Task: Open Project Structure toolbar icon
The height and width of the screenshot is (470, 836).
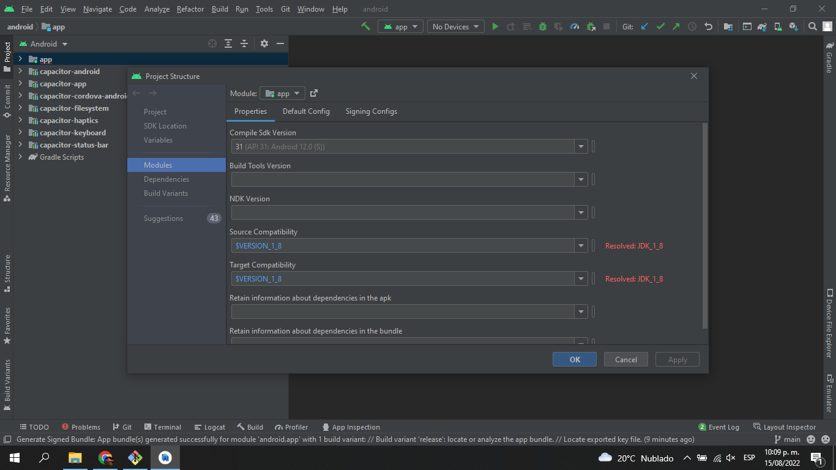Action: (x=728, y=26)
